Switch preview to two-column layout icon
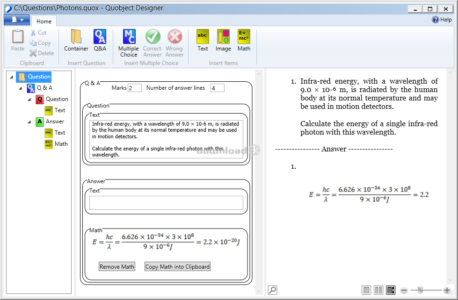 [378, 290]
